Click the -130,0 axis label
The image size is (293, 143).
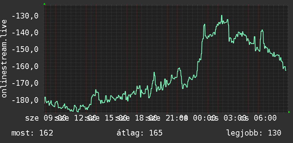point(25,16)
